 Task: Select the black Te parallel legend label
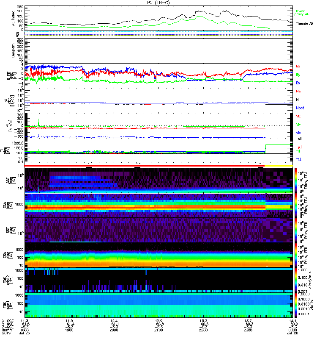click(x=298, y=139)
